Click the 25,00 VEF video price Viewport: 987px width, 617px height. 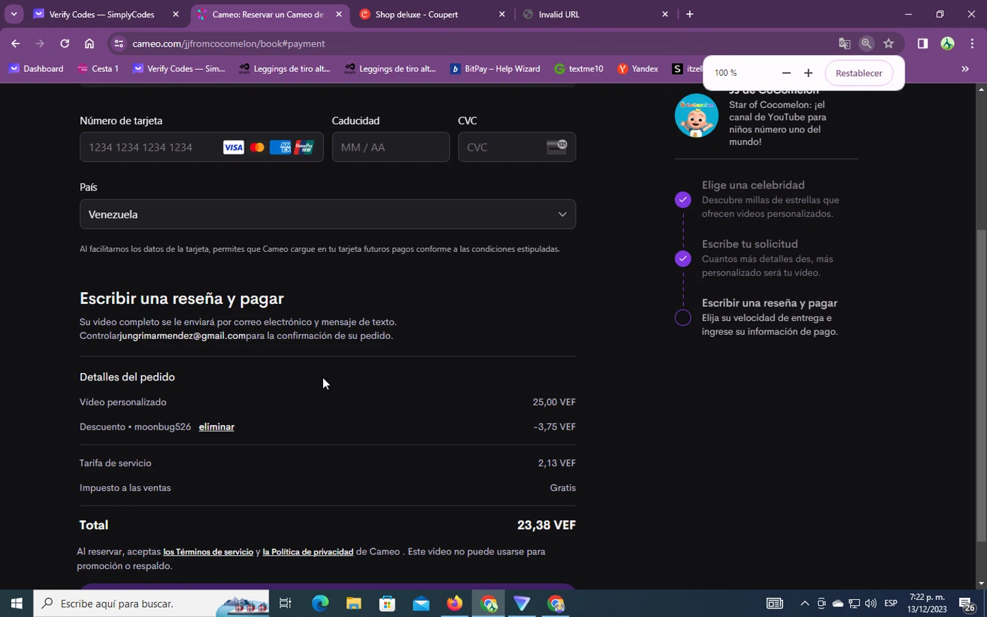(554, 402)
